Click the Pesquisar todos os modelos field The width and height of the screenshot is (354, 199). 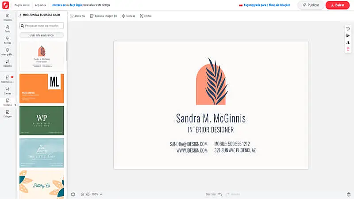pos(42,26)
